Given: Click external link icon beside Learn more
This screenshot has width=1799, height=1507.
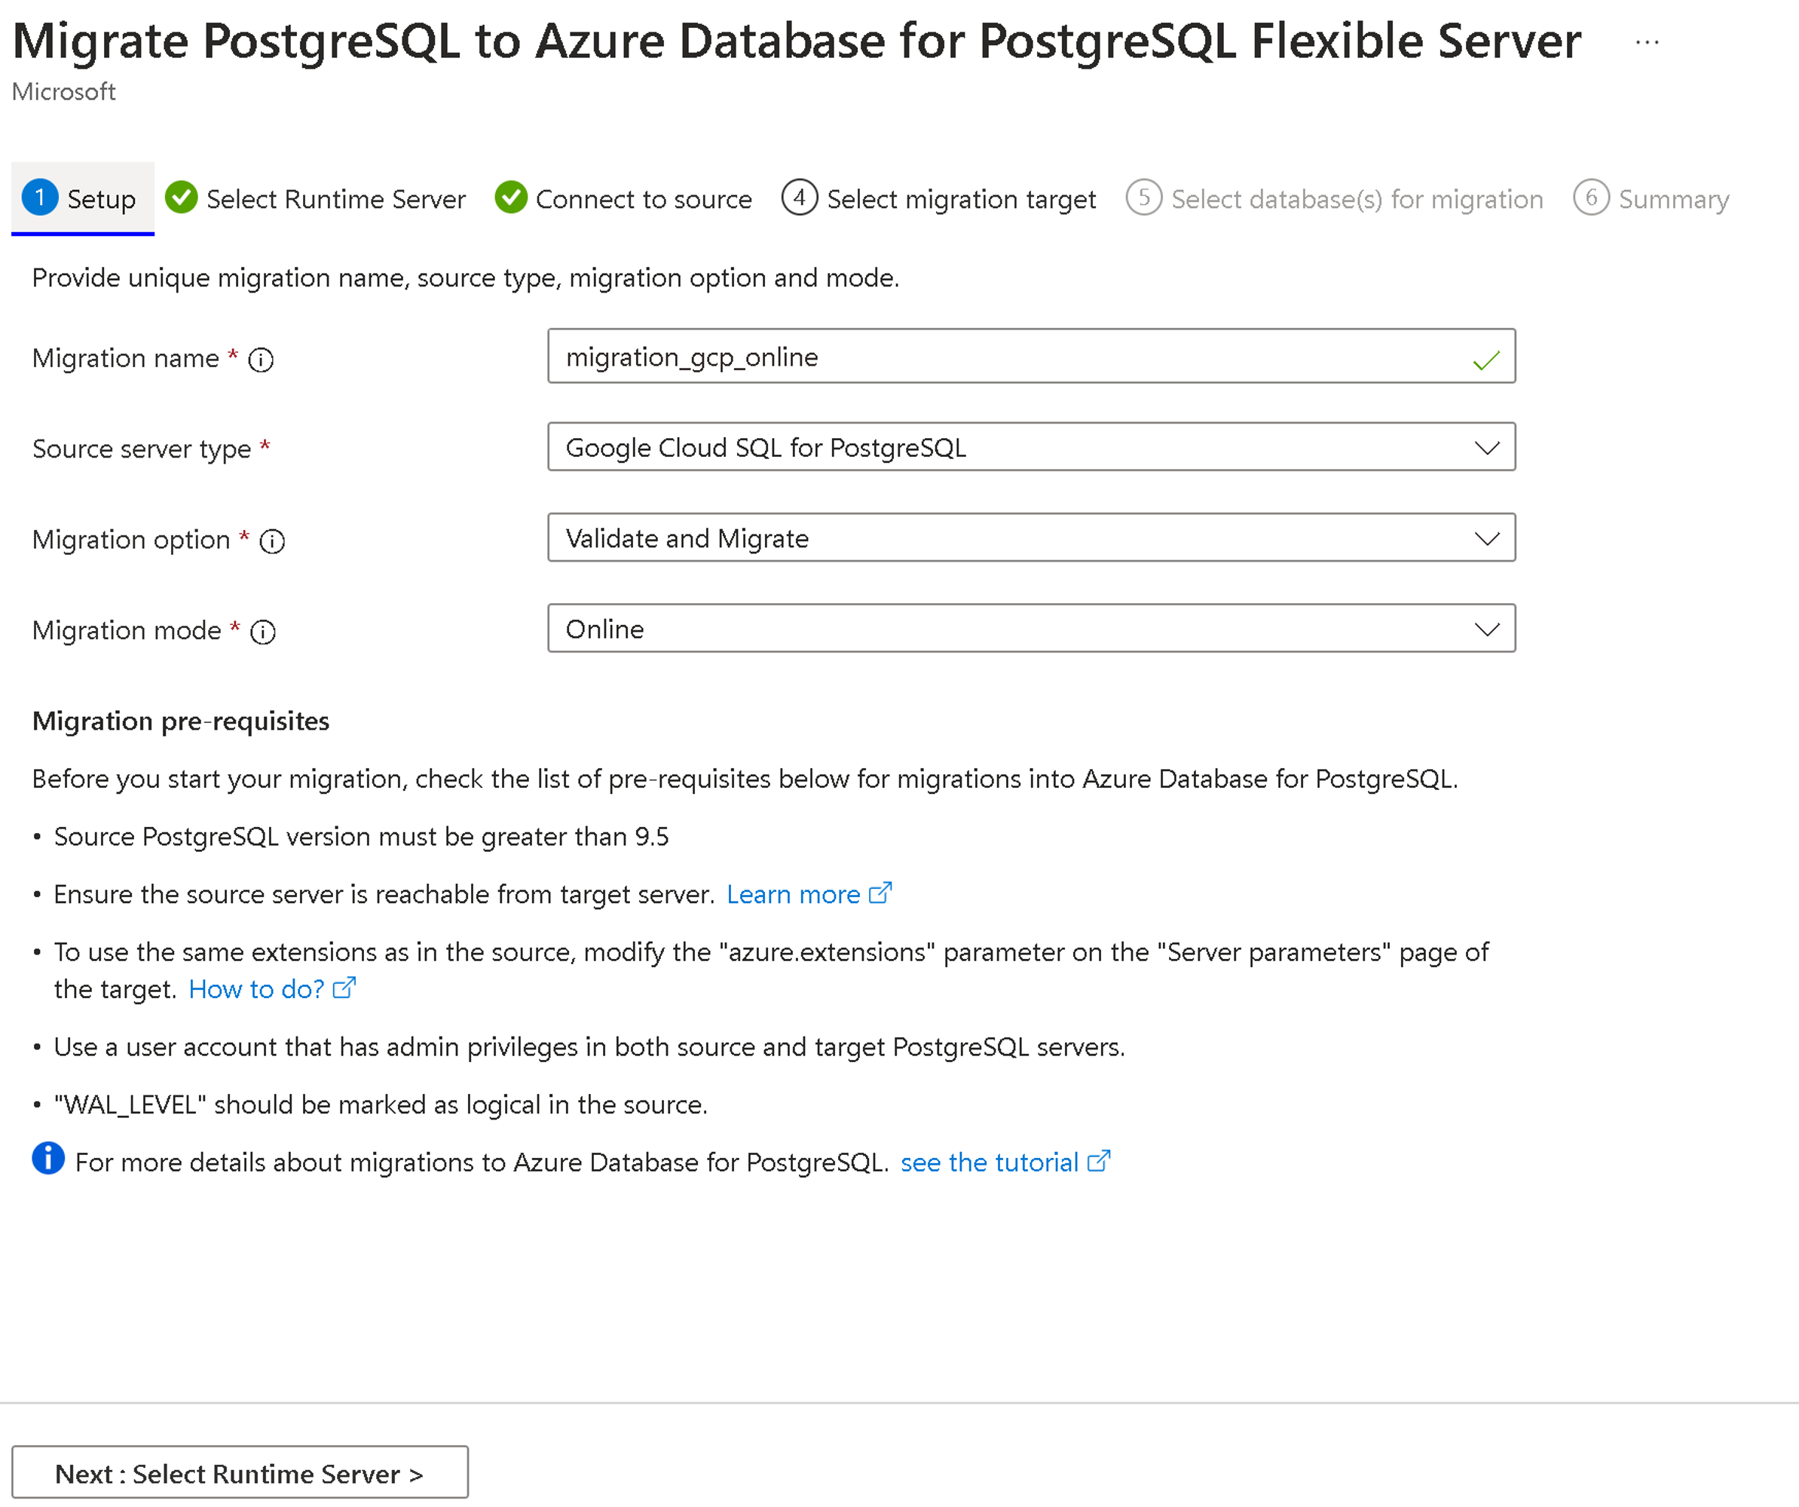Looking at the screenshot, I should click(x=880, y=893).
